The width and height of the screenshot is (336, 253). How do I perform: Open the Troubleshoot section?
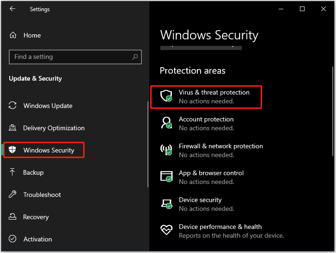coord(42,195)
